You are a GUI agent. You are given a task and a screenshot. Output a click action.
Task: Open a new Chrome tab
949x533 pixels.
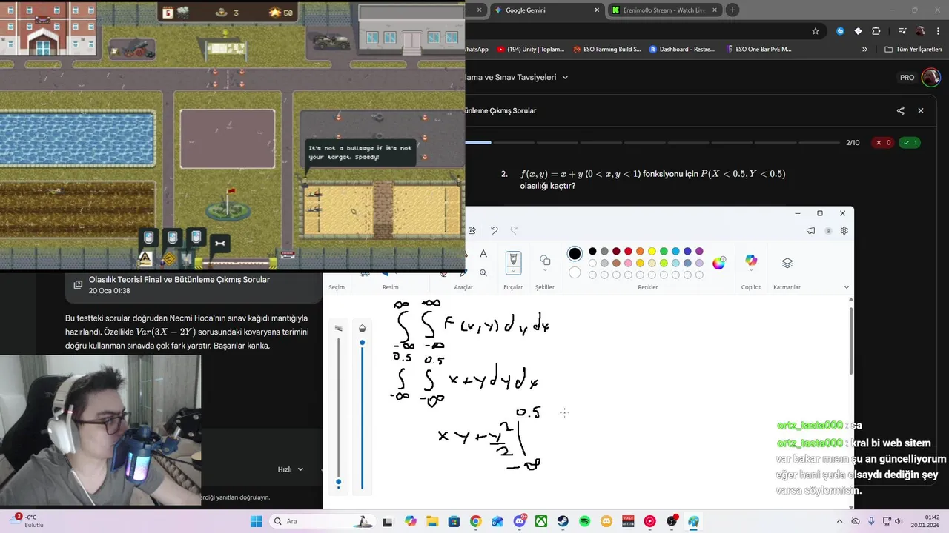(733, 10)
